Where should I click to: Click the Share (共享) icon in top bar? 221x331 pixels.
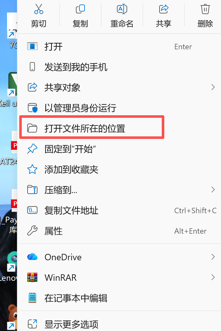pyautogui.click(x=164, y=9)
